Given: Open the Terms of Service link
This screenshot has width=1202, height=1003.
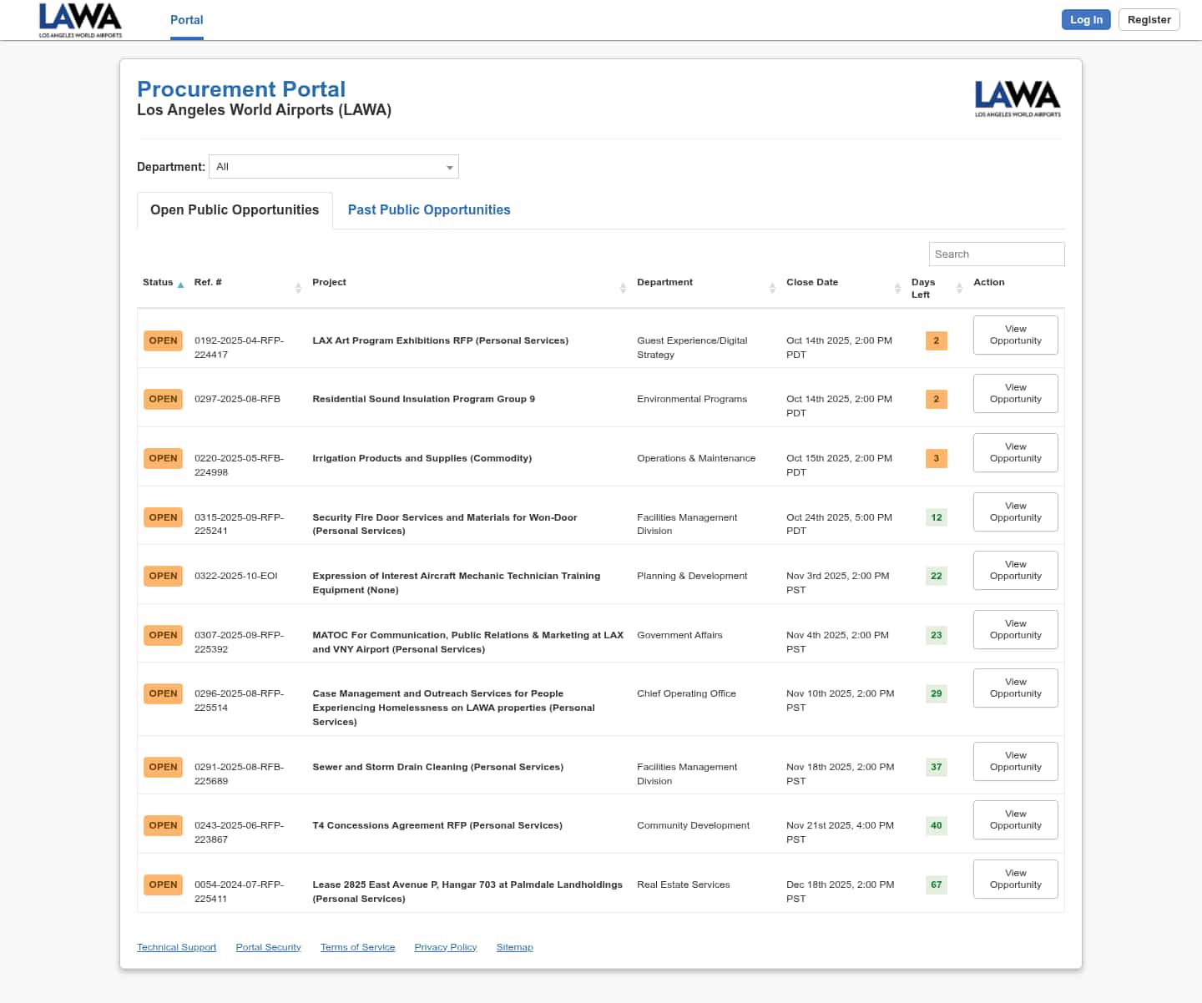Looking at the screenshot, I should click(x=358, y=947).
